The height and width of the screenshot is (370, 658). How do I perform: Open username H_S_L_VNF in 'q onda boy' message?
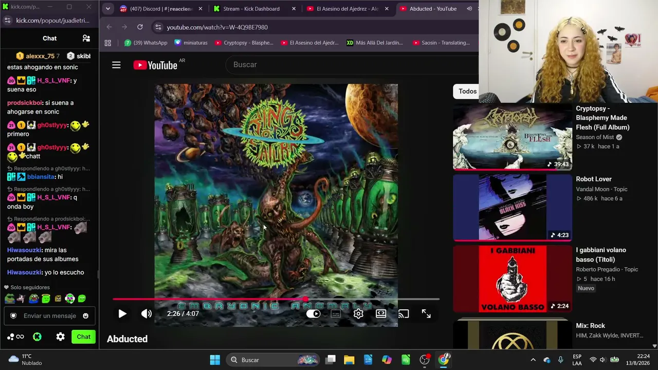coord(54,197)
